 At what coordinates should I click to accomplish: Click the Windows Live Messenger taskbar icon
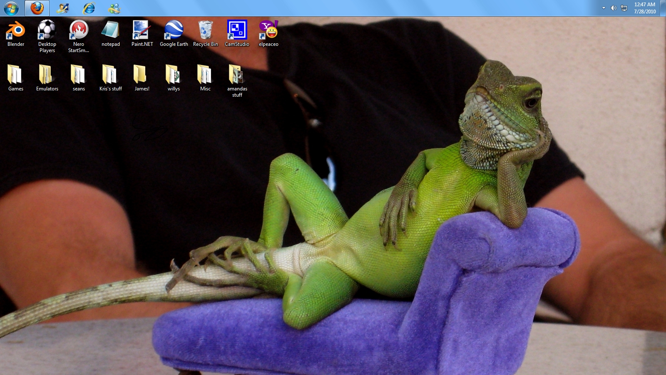114,8
